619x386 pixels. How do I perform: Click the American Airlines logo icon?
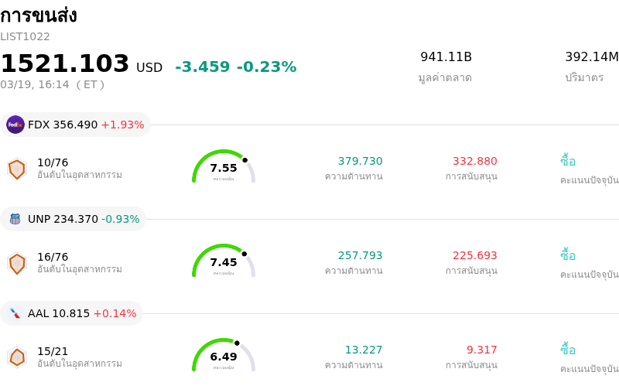pyautogui.click(x=15, y=313)
